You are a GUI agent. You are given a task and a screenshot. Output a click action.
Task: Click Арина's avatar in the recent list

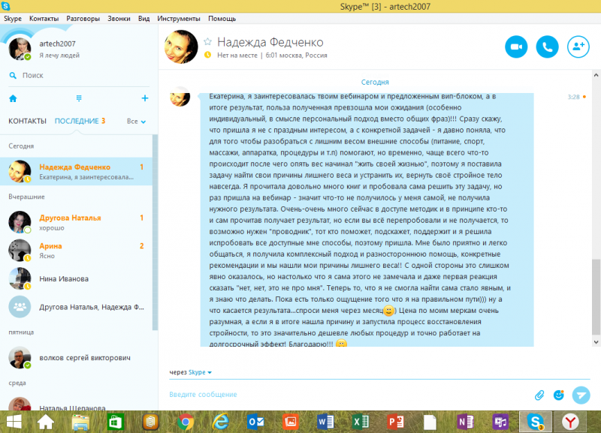[20, 251]
